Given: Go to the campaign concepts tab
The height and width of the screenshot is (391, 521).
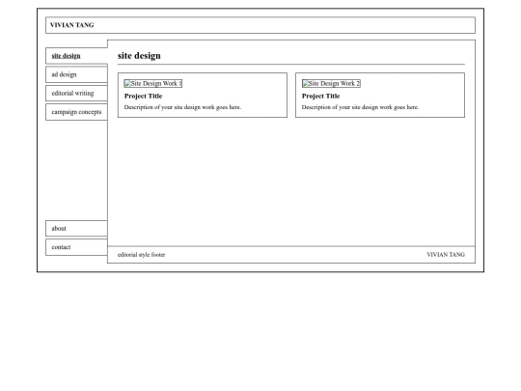Looking at the screenshot, I should point(77,112).
